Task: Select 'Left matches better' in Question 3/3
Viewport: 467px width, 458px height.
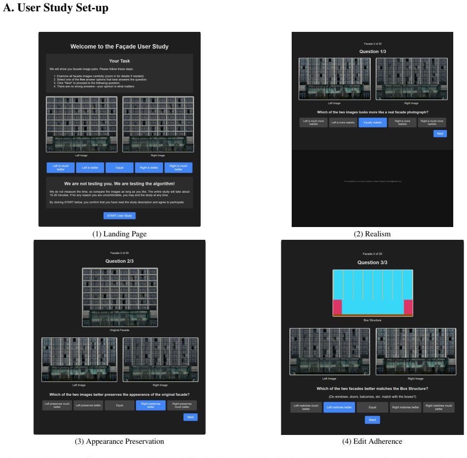Action: coord(339,407)
